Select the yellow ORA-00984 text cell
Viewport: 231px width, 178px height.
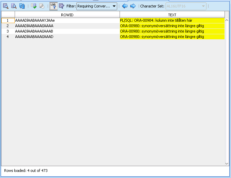point(172,20)
